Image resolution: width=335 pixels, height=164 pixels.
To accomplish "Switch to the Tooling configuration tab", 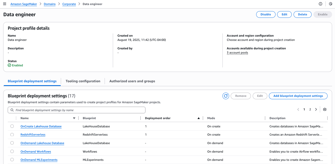I will [83, 81].
